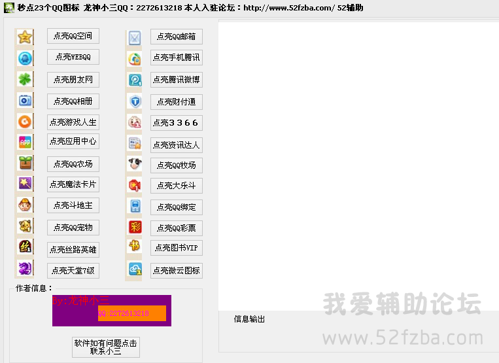Click the green clover 朋友网 icon
The width and height of the screenshot is (499, 363).
pos(25,80)
